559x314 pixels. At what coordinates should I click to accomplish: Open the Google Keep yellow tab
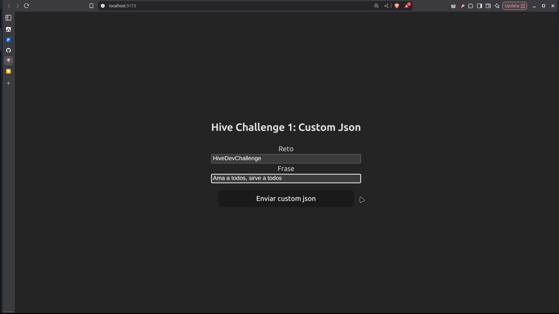pyautogui.click(x=8, y=71)
